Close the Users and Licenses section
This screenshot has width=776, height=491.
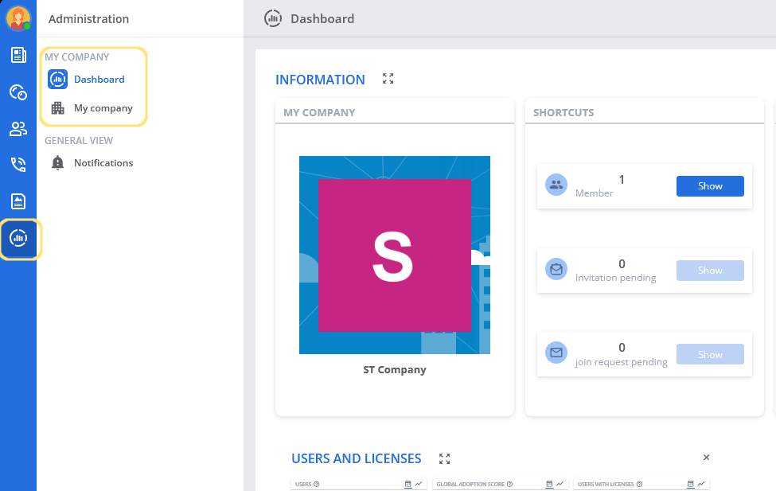point(706,458)
